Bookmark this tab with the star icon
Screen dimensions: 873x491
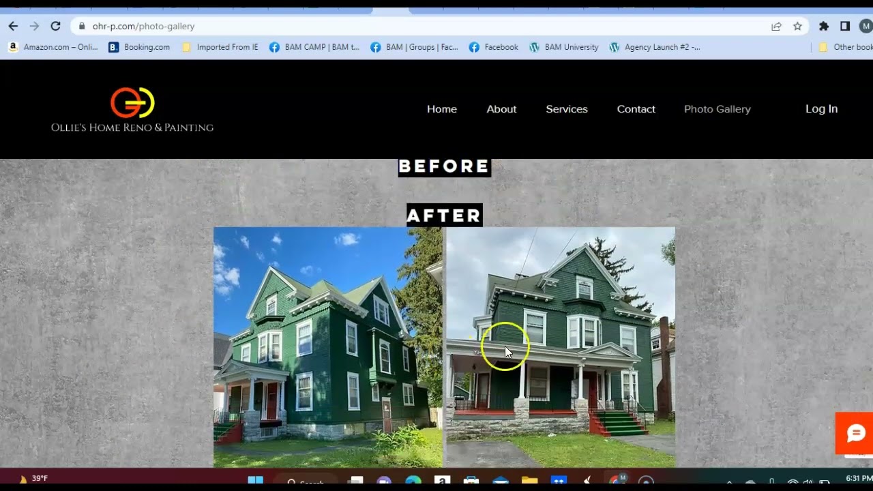point(797,26)
